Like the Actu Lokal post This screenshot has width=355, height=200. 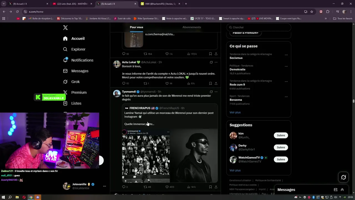(x=167, y=83)
